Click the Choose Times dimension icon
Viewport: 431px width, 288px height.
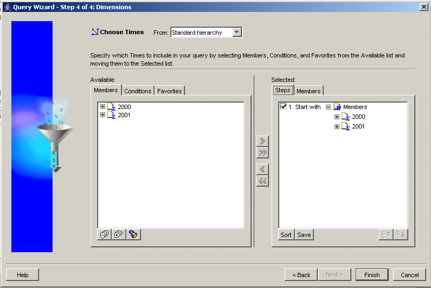[95, 32]
